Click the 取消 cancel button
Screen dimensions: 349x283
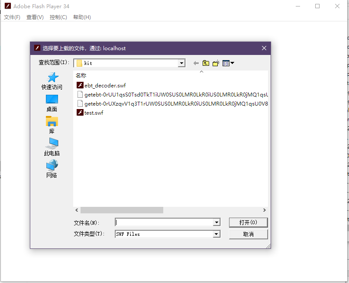pyautogui.click(x=248, y=234)
